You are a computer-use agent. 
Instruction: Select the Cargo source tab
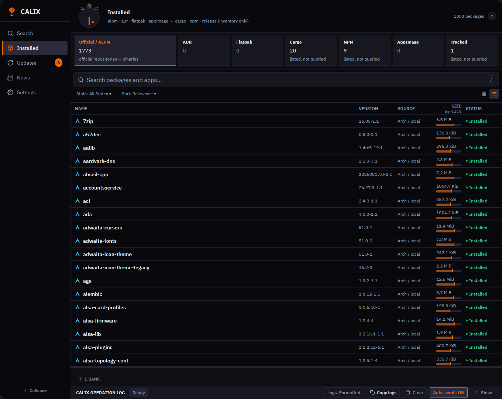pos(311,51)
